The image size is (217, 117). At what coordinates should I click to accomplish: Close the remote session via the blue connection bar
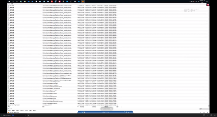point(129,112)
